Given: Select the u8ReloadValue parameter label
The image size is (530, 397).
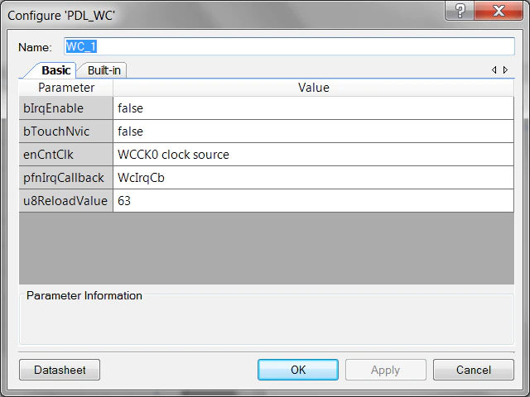Looking at the screenshot, I should [66, 201].
